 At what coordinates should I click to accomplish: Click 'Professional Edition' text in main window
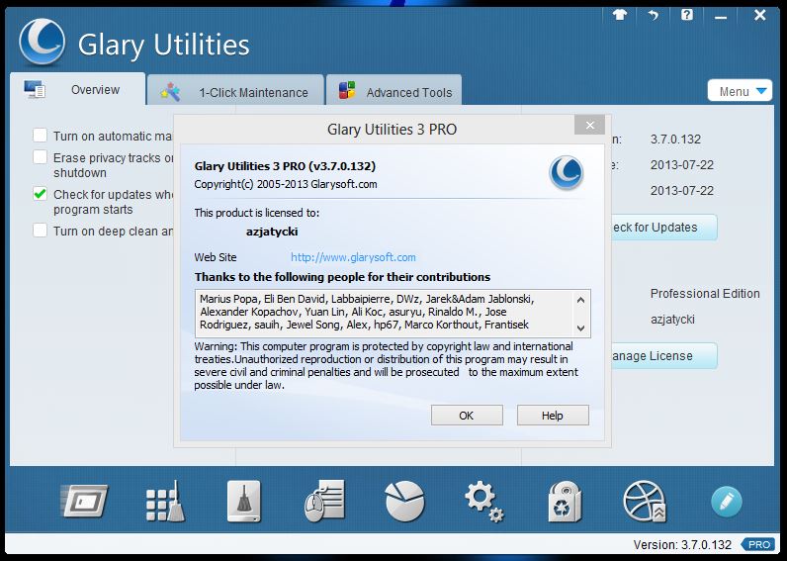(705, 293)
